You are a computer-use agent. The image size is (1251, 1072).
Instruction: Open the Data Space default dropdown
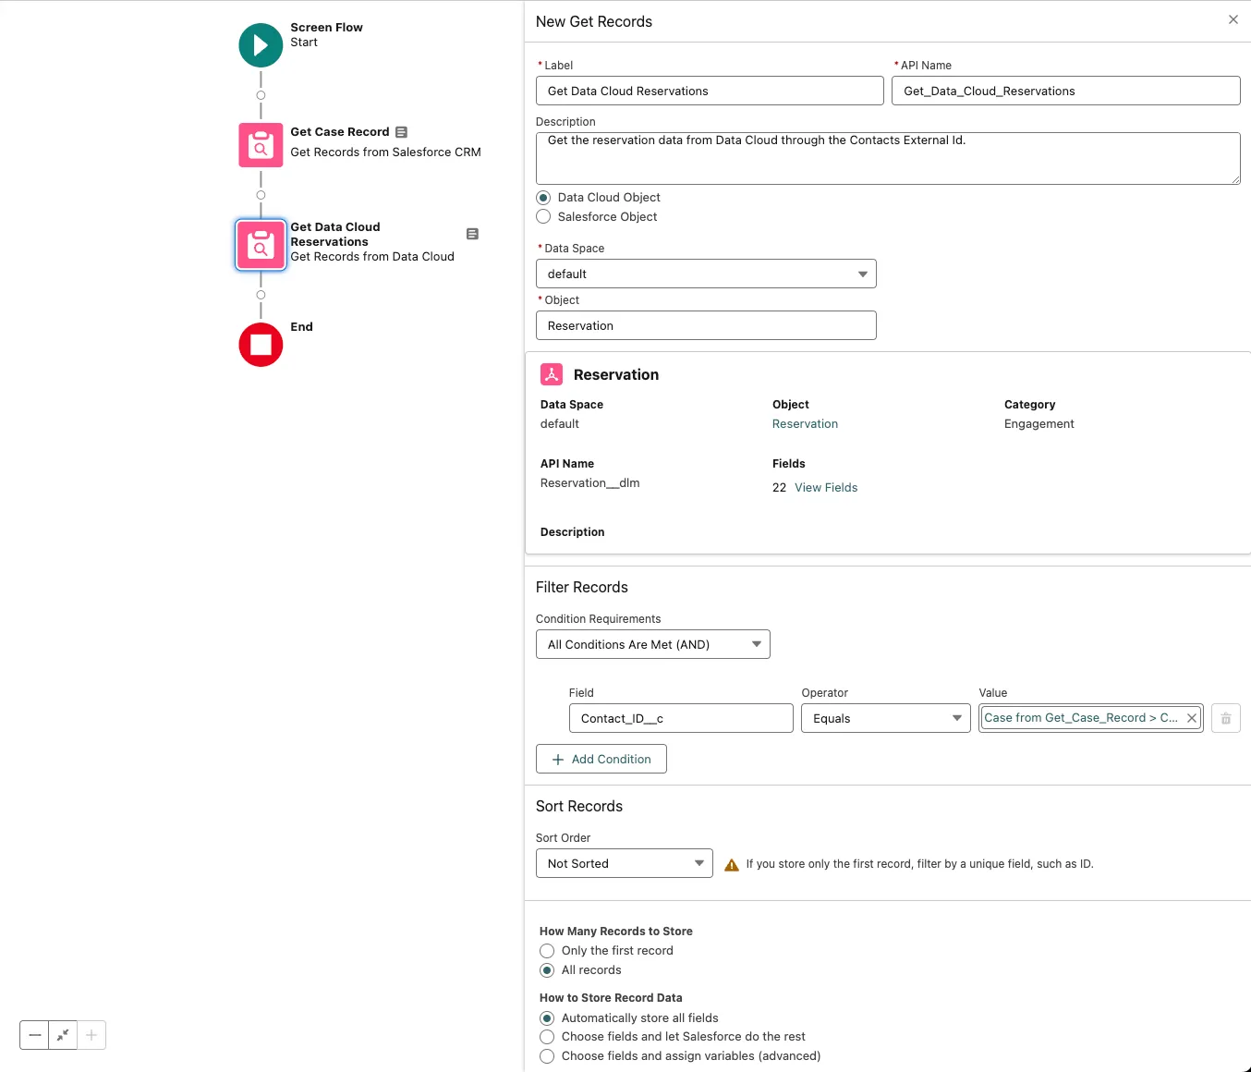click(706, 274)
